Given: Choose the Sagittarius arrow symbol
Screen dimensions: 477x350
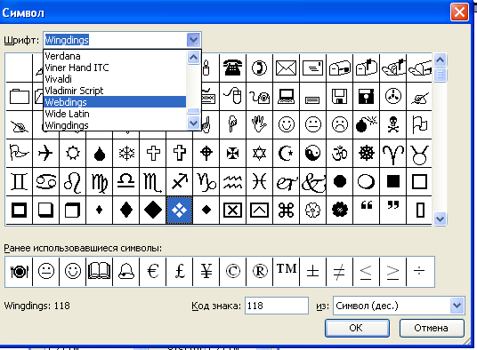Looking at the screenshot, I should (x=180, y=181).
